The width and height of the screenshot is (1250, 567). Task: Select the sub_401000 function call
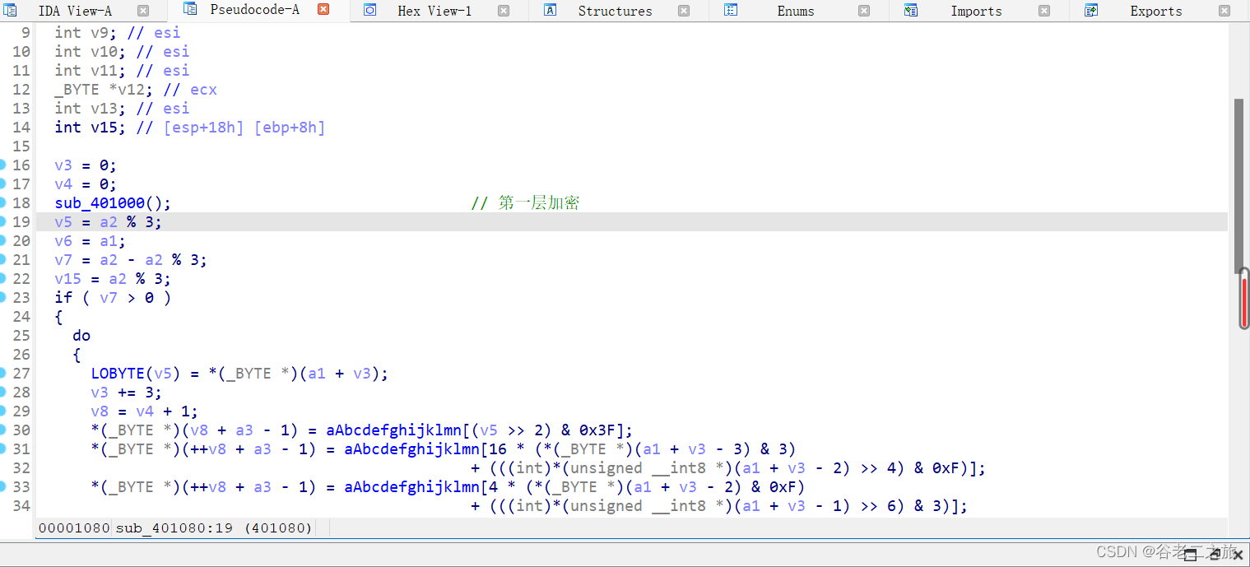coord(100,202)
